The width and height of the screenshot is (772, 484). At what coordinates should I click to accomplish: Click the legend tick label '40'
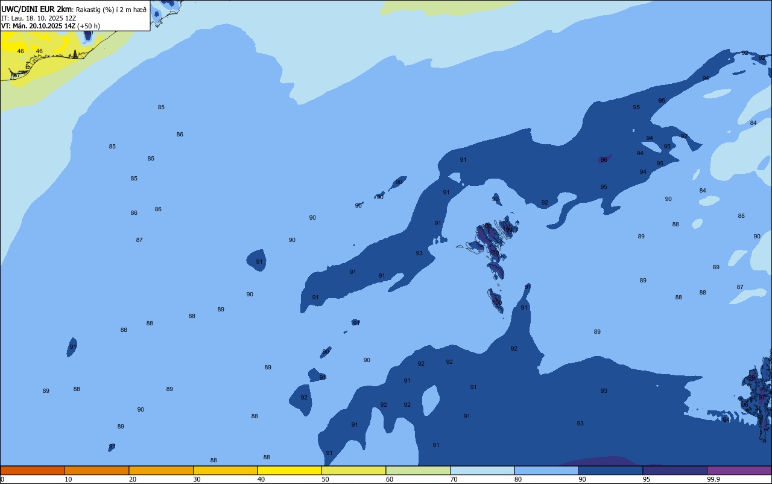click(261, 479)
